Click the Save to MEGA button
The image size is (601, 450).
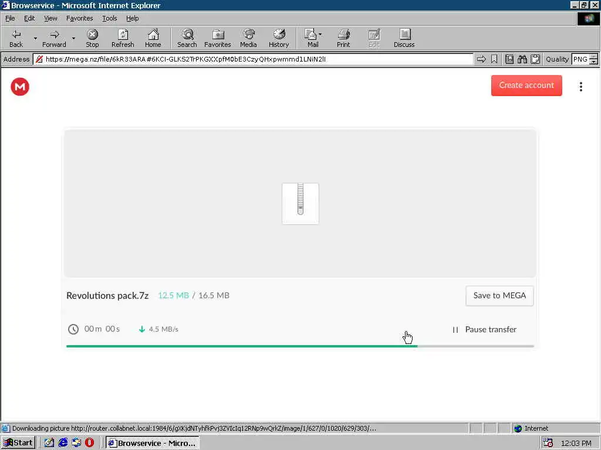click(x=499, y=295)
